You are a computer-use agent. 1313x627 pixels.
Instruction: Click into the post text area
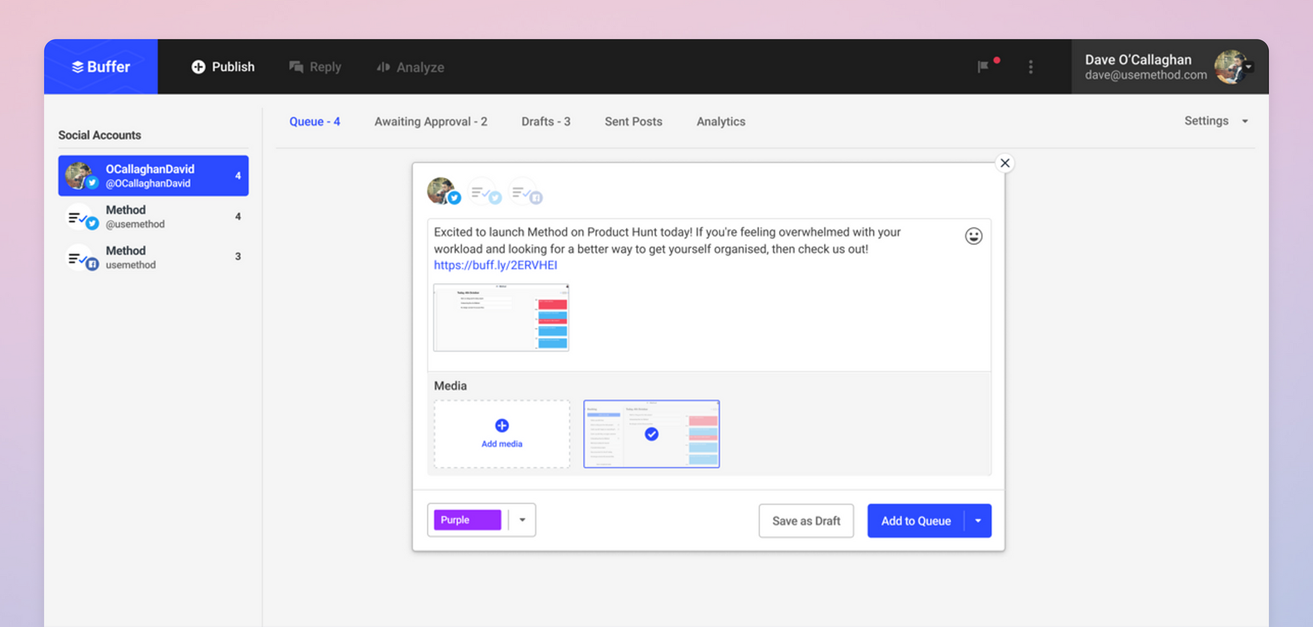coord(708,295)
